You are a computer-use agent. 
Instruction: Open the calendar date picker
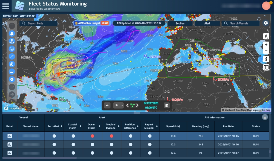pos(167,106)
